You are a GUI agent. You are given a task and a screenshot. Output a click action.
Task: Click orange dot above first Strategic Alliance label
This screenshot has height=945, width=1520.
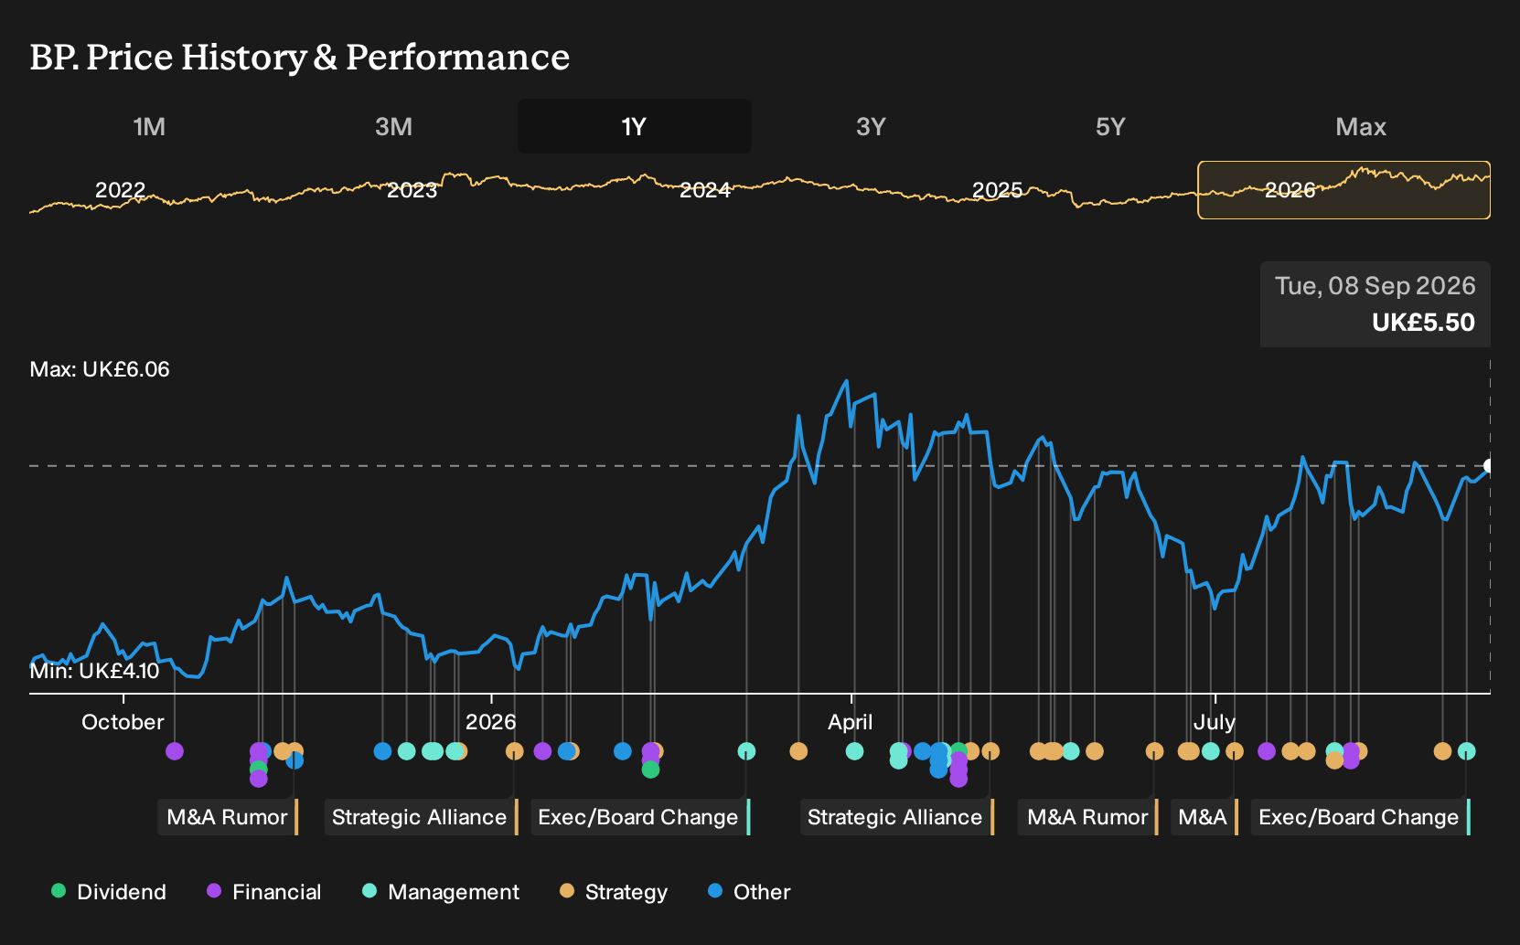point(514,751)
